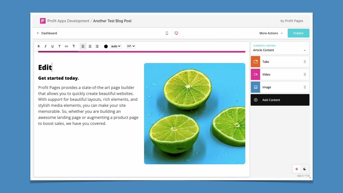Viewport: 343px width, 193px height.
Task: Grab the Video row drag handle
Action: tap(305, 75)
